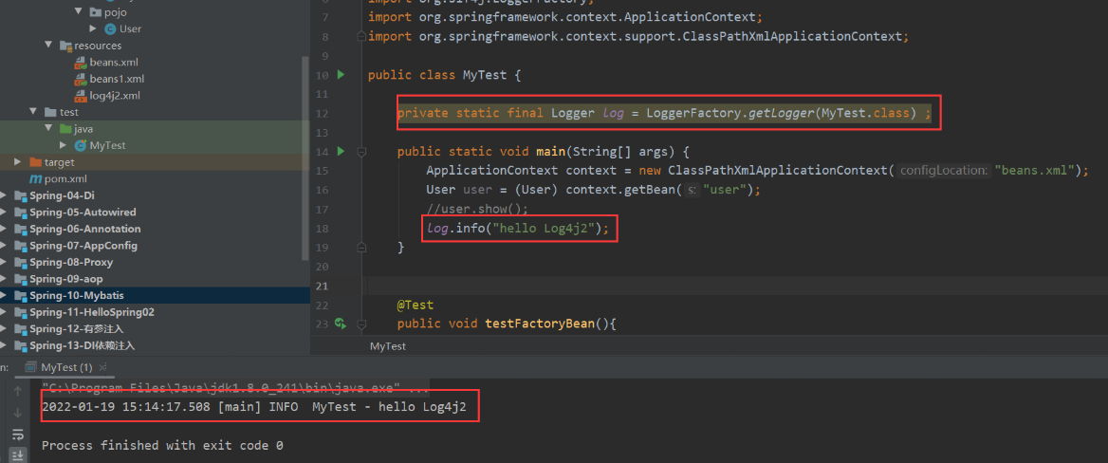The height and width of the screenshot is (463, 1108).
Task: Click the log4j2.xml file icon
Action: coord(81,96)
